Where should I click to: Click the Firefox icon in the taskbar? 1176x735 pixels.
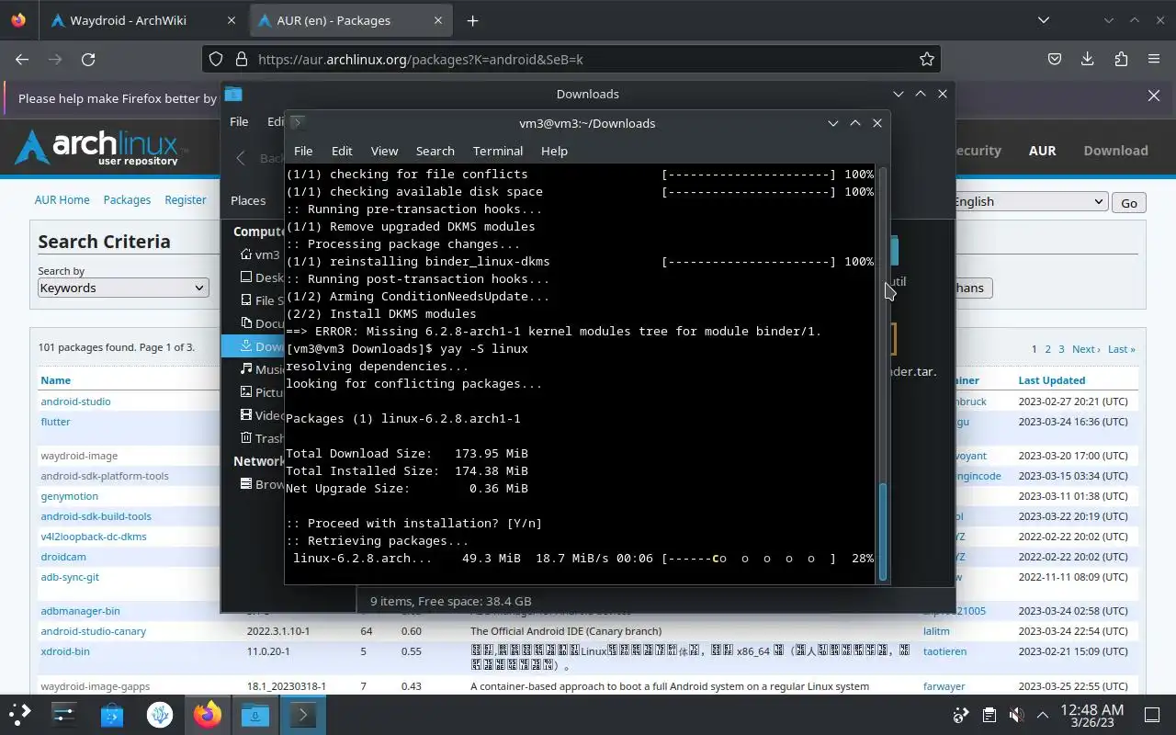(x=208, y=714)
